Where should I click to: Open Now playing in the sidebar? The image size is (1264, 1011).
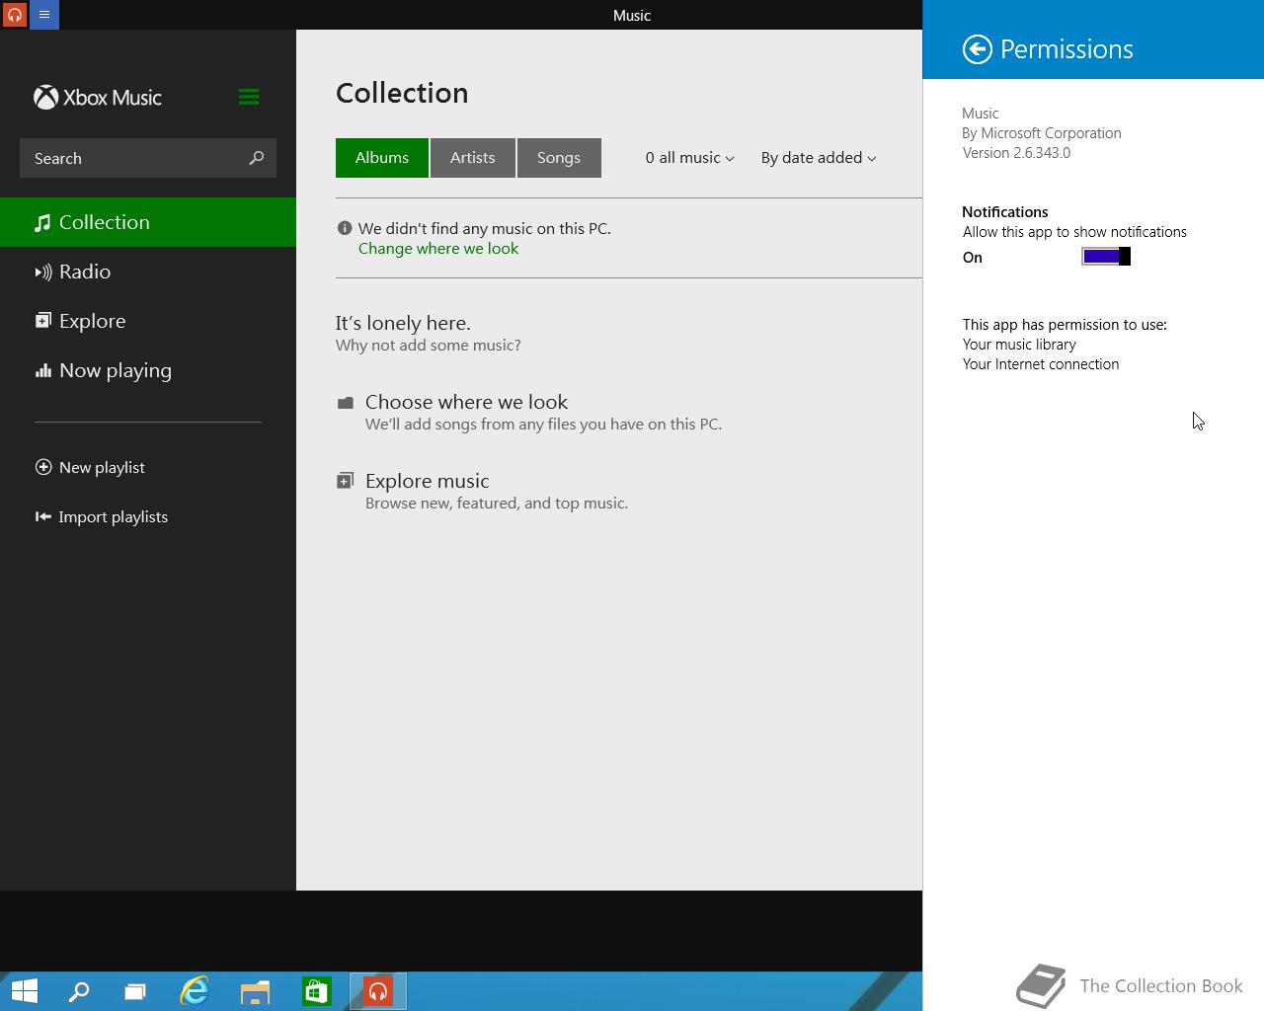point(148,370)
